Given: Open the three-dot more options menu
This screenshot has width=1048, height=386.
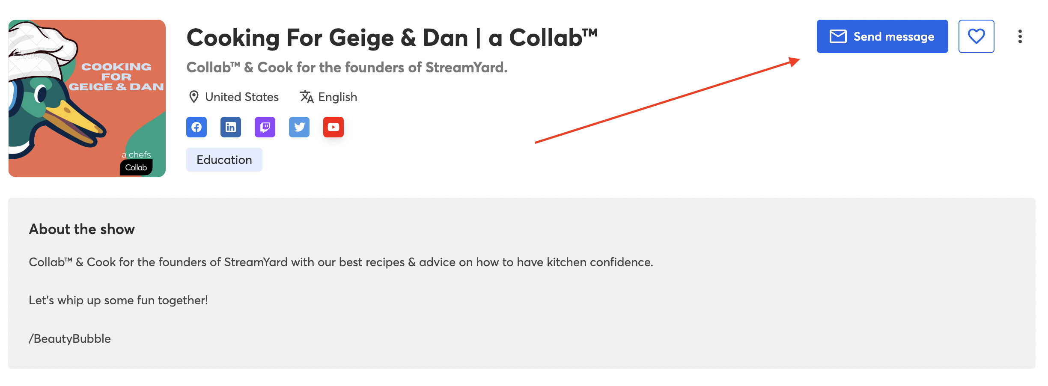Looking at the screenshot, I should tap(1020, 36).
